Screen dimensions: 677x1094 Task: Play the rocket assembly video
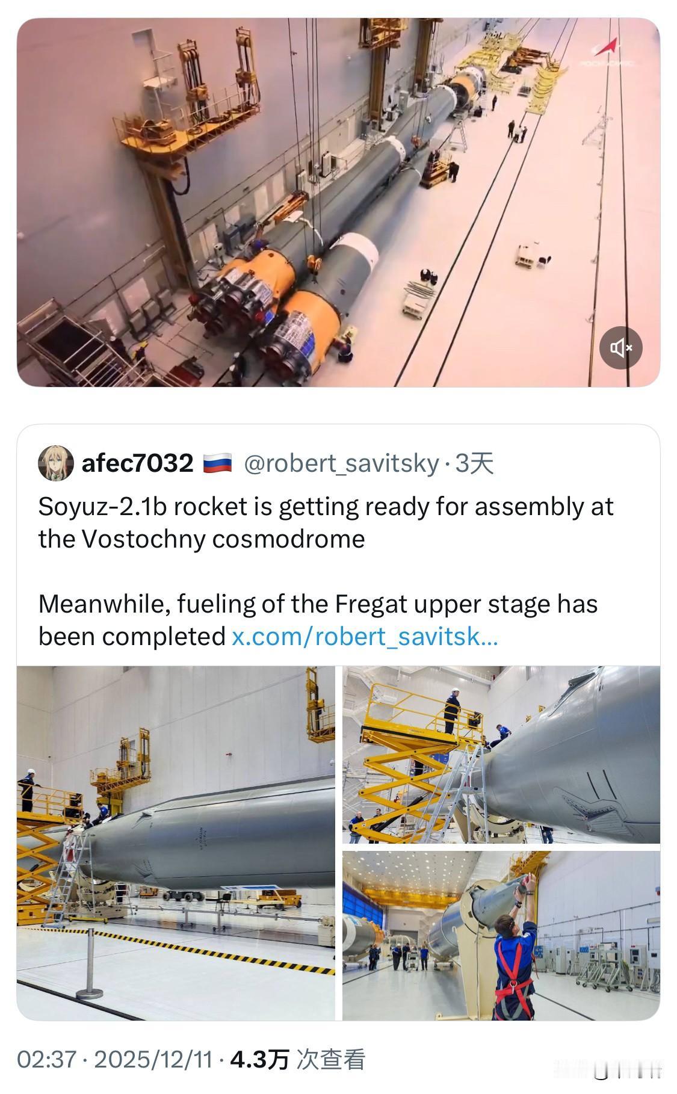(338, 202)
